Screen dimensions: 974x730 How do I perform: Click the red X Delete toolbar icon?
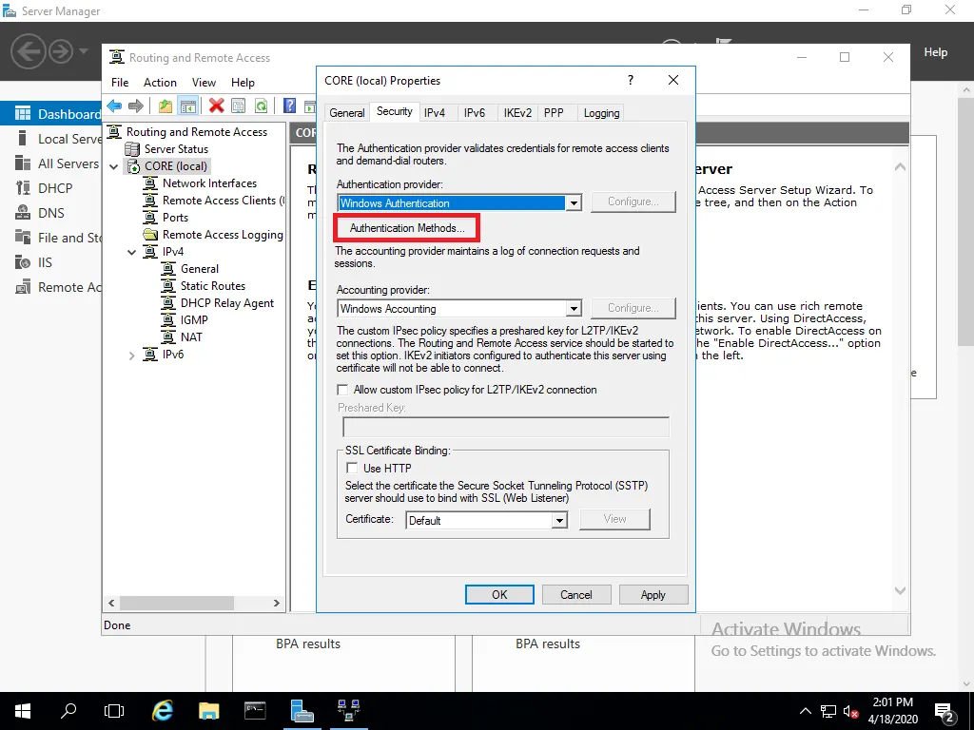click(x=216, y=106)
